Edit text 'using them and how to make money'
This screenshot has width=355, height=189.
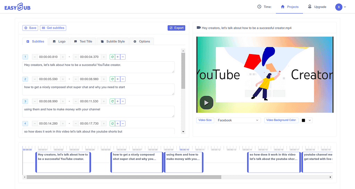pos(98,112)
